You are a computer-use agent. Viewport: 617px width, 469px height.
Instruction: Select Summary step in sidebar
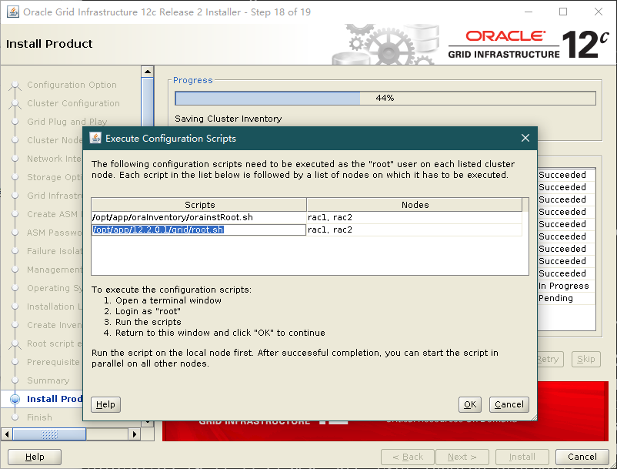[x=48, y=380]
